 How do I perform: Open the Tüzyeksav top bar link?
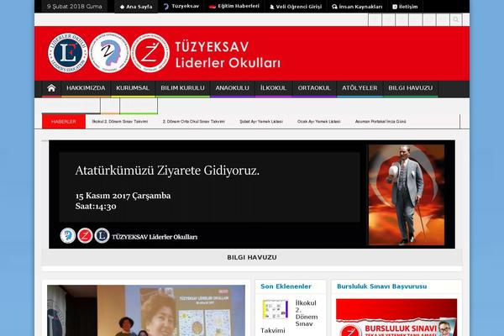181,7
